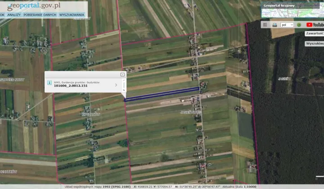Open the ANALIZY menu
324x189 pixels.
(x=14, y=15)
